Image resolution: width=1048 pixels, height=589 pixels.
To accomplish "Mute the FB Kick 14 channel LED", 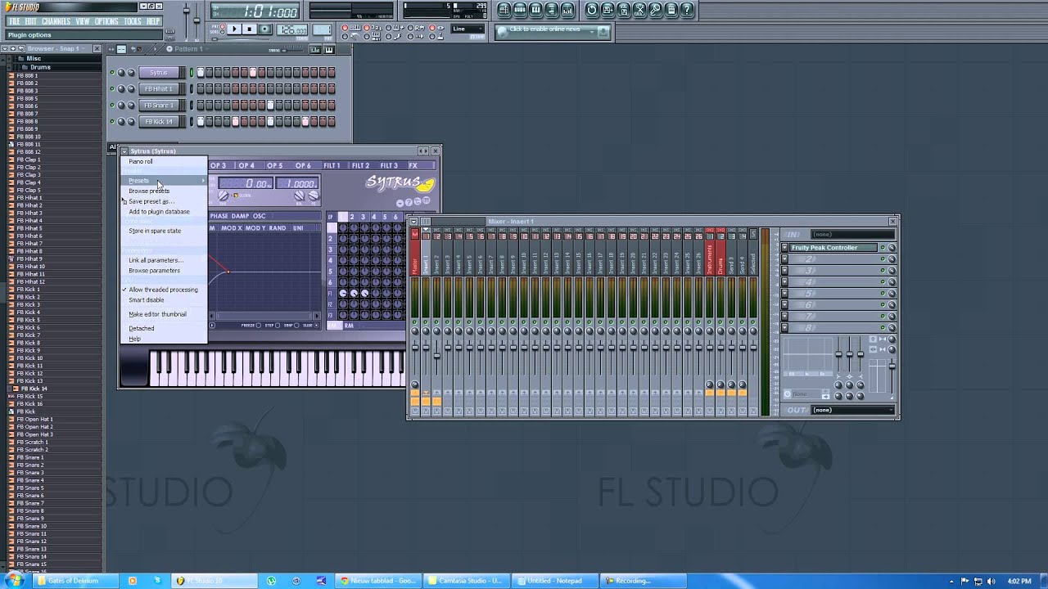I will [112, 122].
